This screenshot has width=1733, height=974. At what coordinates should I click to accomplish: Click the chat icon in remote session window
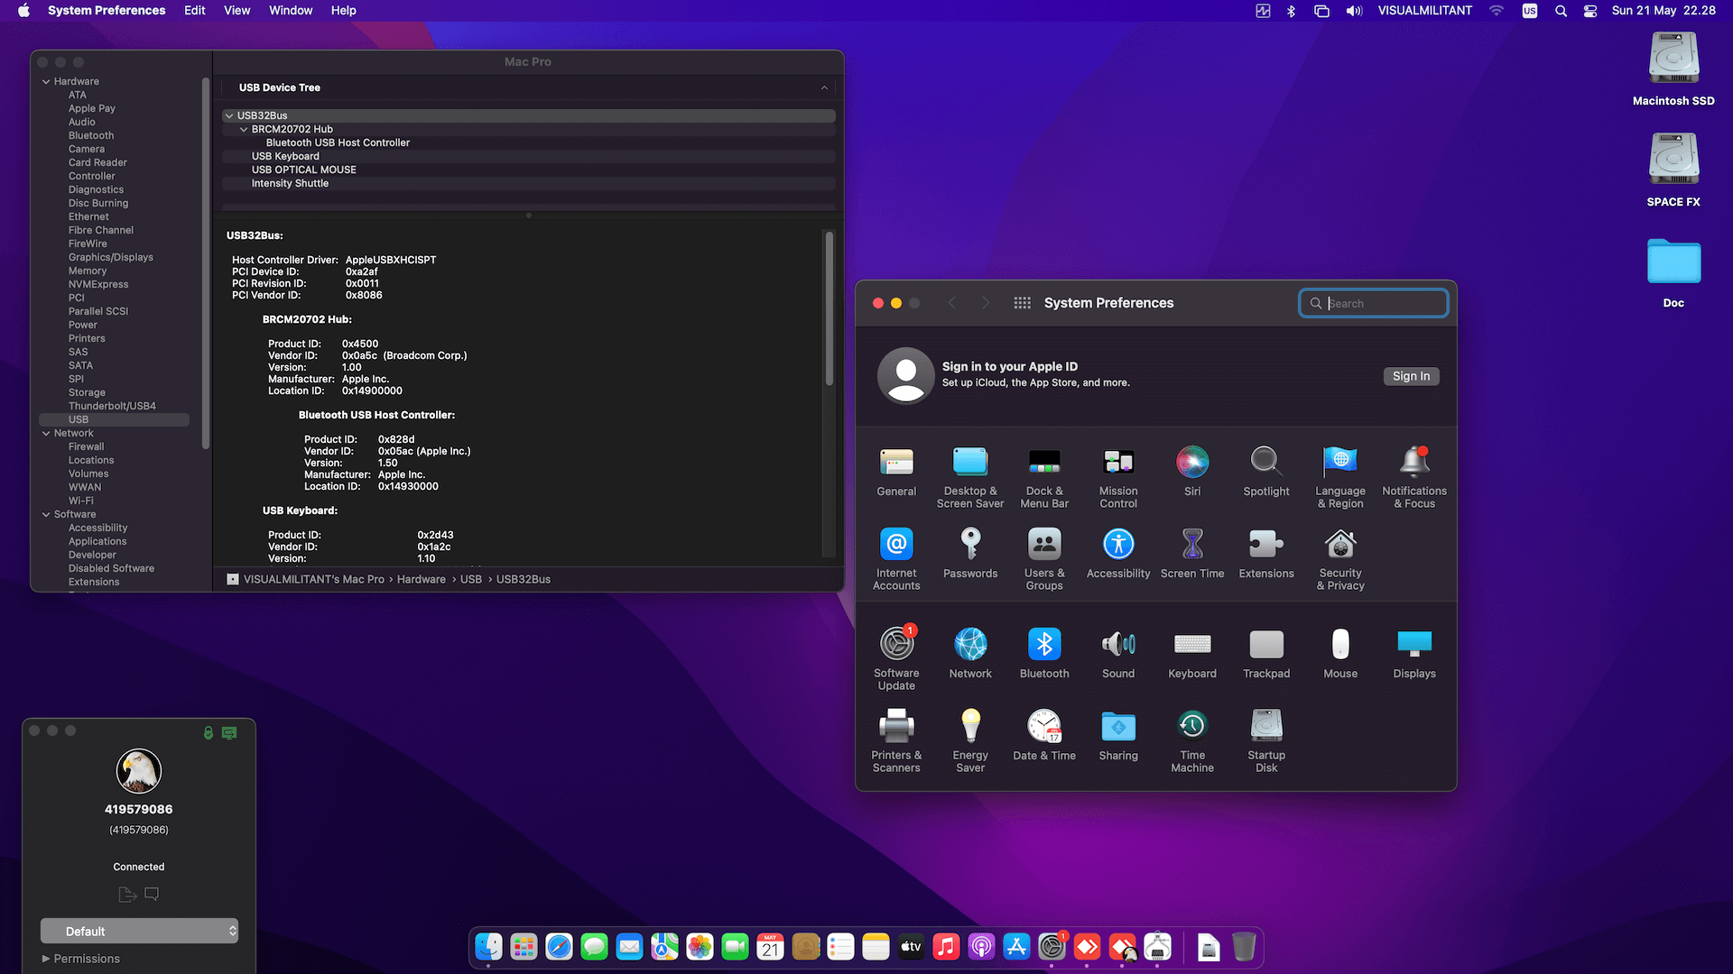pyautogui.click(x=152, y=895)
